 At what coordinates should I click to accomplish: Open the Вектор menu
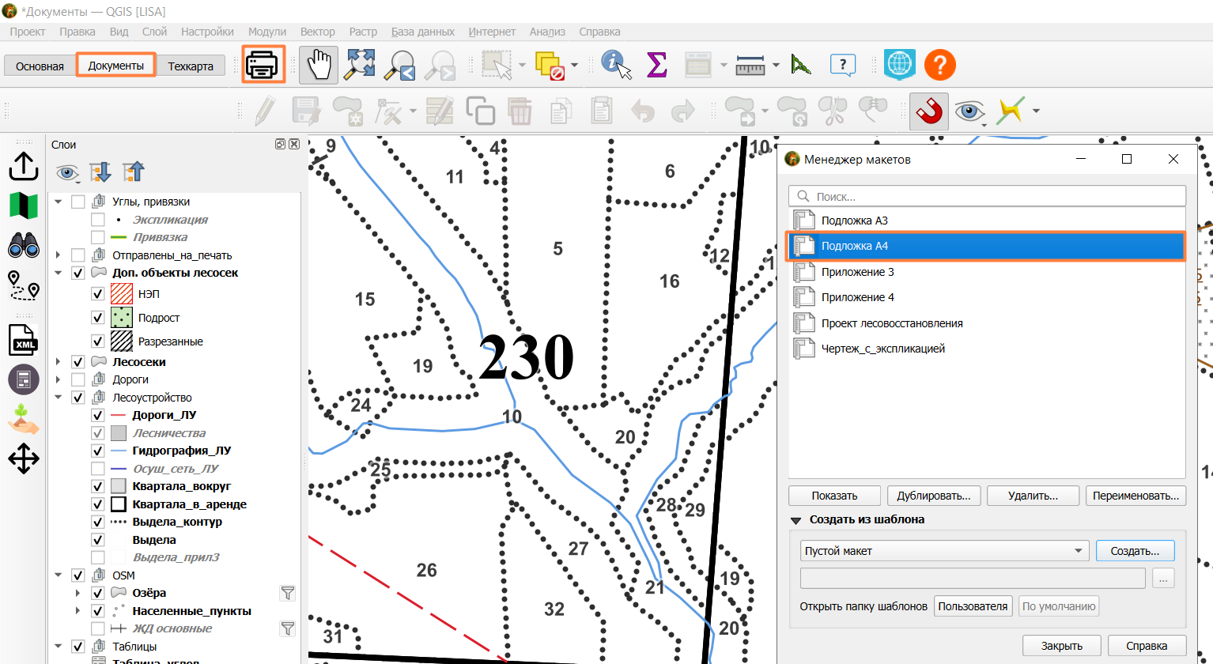(317, 32)
